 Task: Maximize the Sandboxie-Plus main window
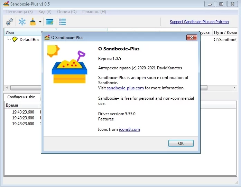221,4
